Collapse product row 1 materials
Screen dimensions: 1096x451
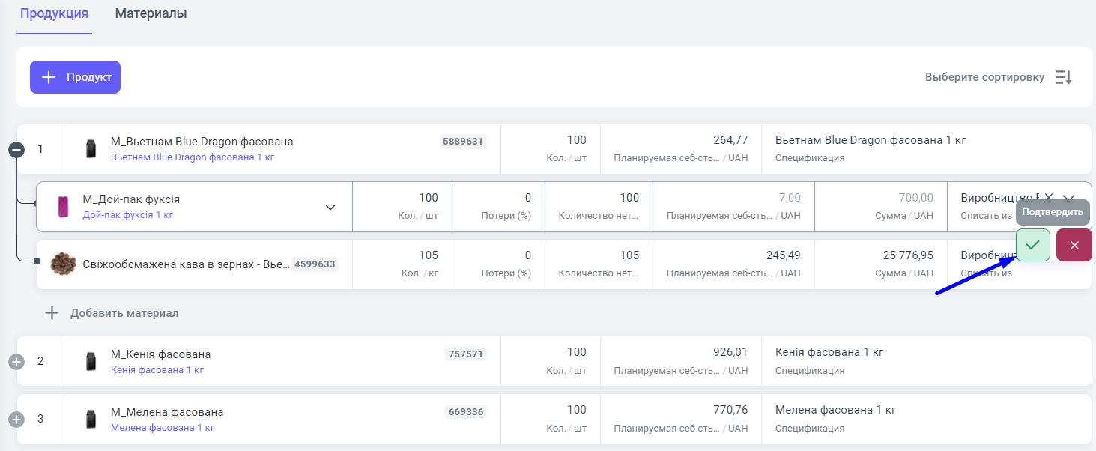coord(16,150)
